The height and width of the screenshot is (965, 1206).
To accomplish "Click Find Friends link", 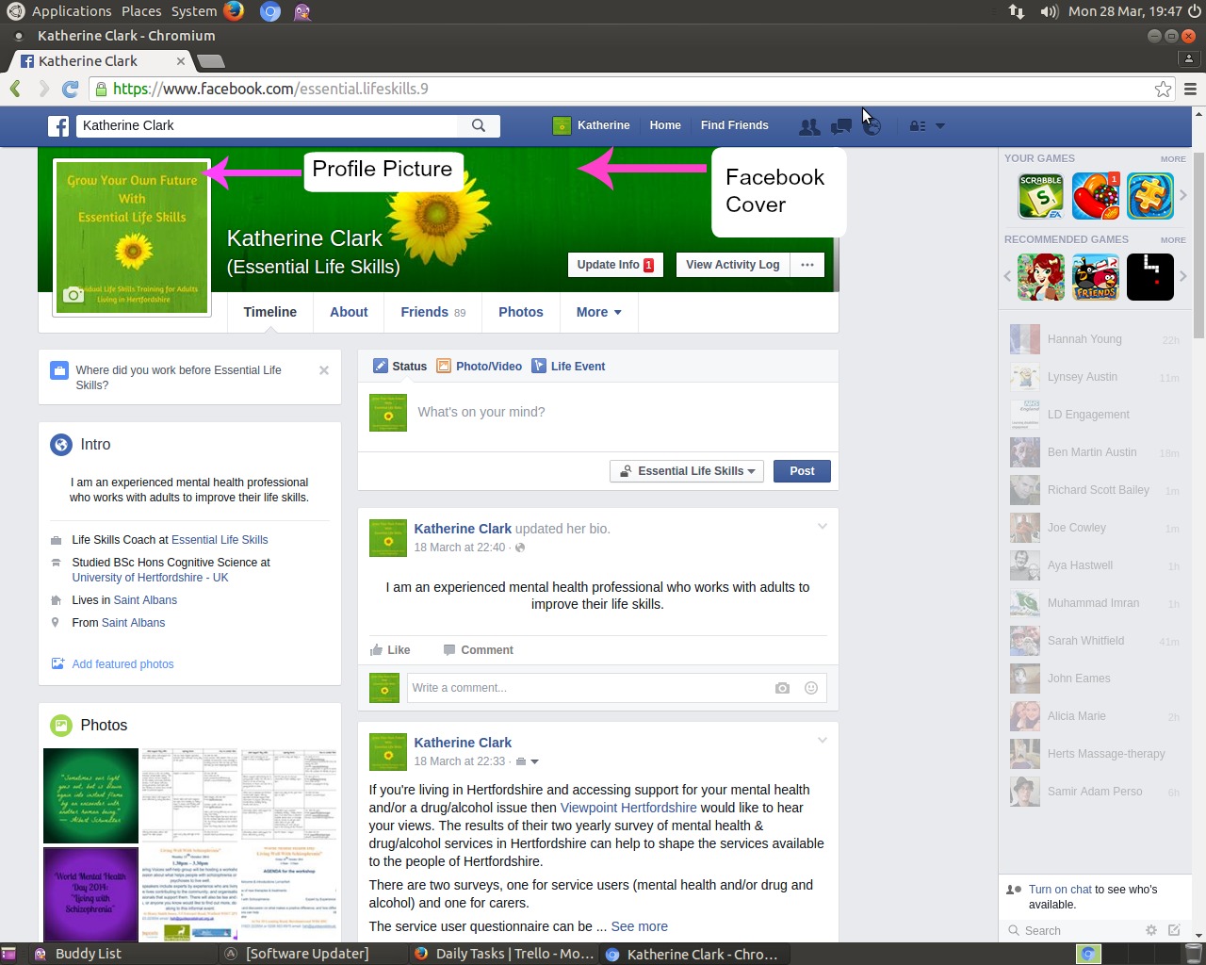I will (734, 125).
